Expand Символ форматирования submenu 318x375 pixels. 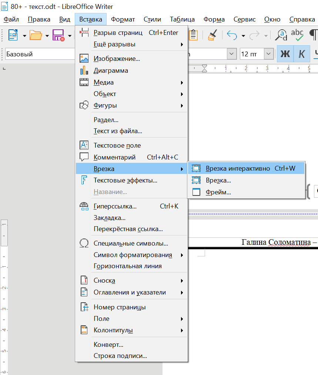click(x=131, y=255)
